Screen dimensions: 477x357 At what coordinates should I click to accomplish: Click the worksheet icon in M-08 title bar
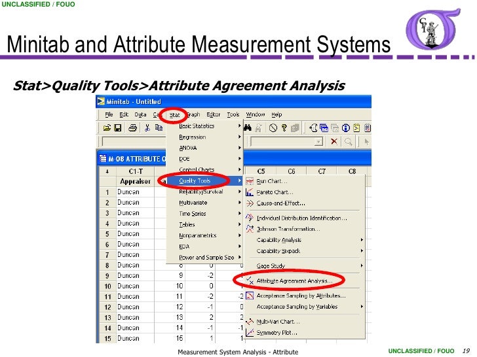point(103,158)
